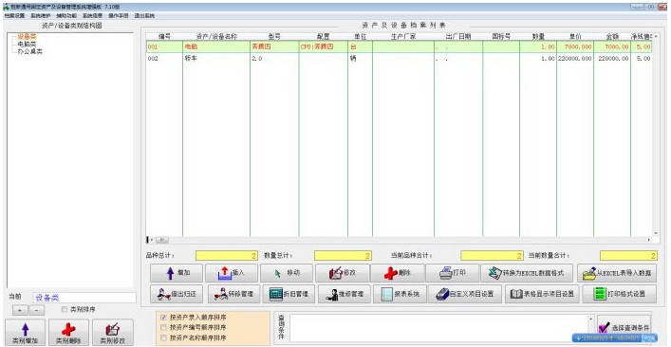
Task: Click the CPU:奔腾四 configuration cell
Action: point(323,46)
